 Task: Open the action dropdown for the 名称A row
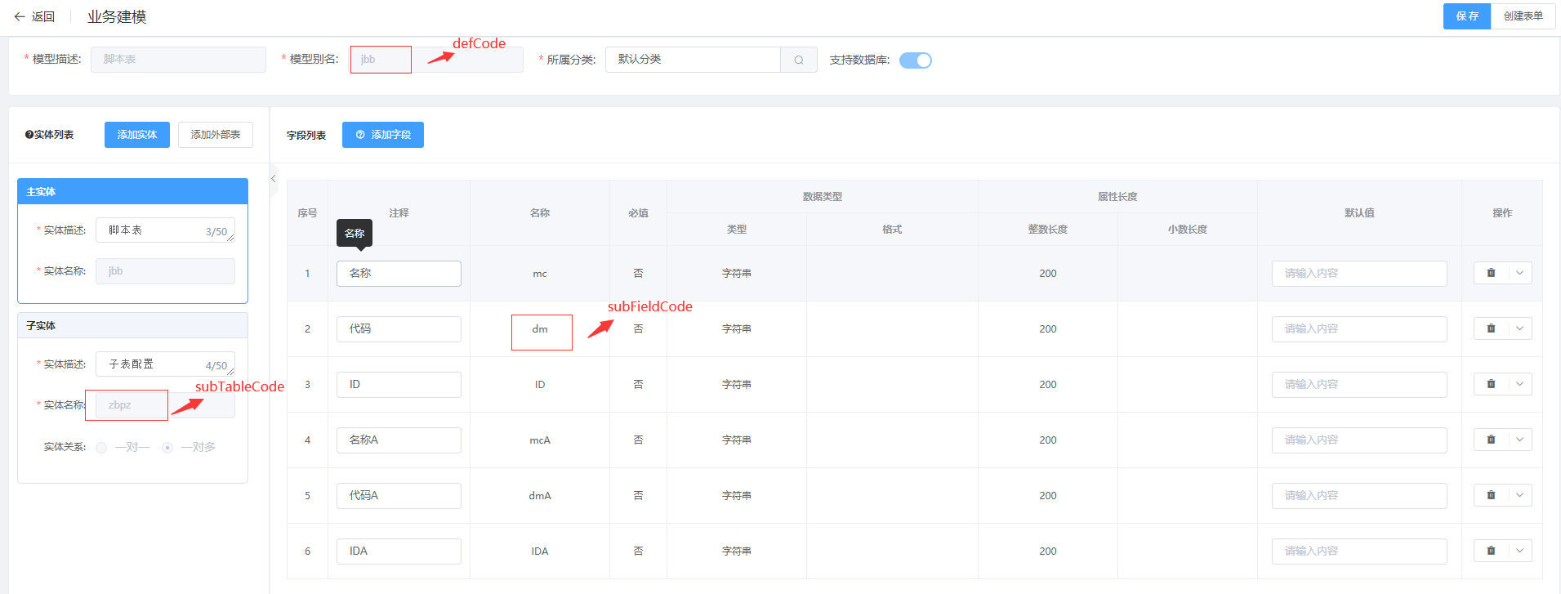[x=1519, y=440]
